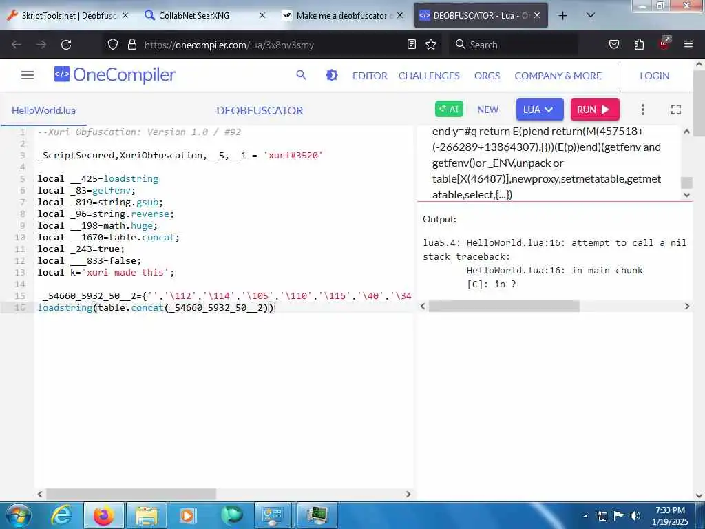This screenshot has width=705, height=529.
Task: Toggle reader view icon
Action: click(x=412, y=44)
